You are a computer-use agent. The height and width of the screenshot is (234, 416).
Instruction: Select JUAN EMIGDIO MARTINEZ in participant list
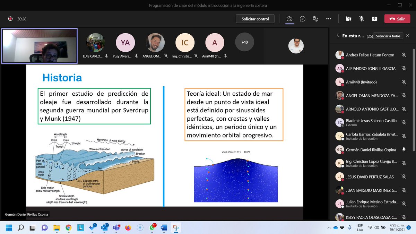click(x=371, y=190)
